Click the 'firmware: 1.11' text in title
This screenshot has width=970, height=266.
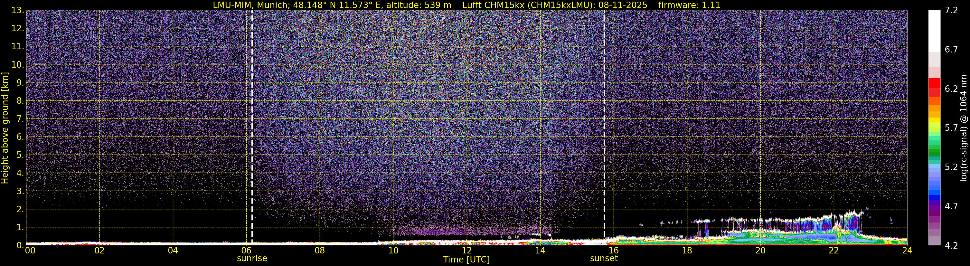(x=689, y=5)
